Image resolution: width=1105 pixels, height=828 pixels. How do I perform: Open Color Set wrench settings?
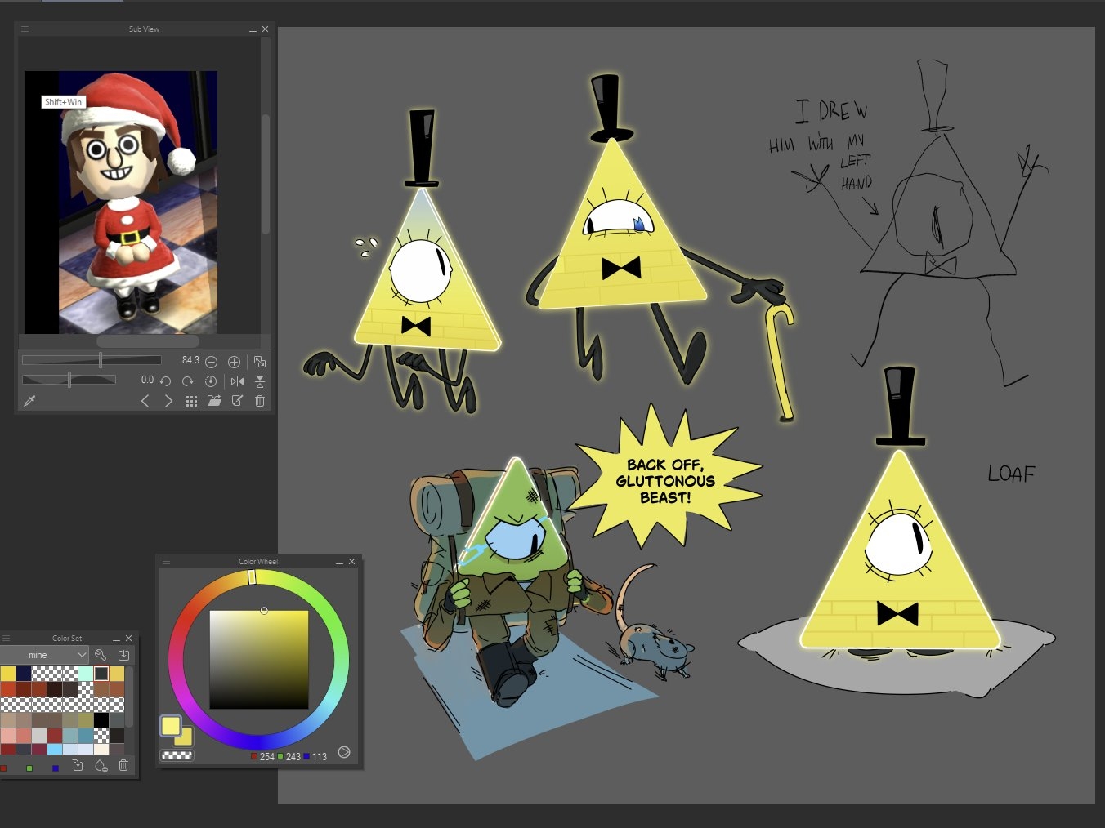[x=101, y=655]
